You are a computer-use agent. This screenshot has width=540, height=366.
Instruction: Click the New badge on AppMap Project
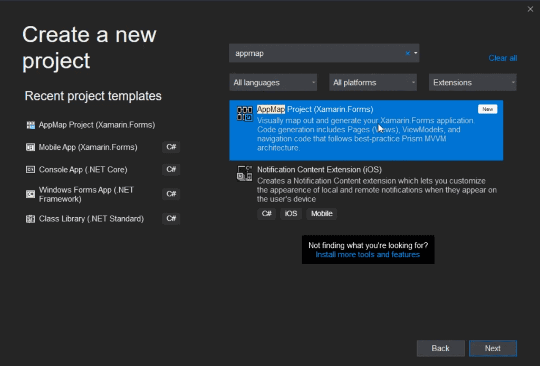point(487,109)
